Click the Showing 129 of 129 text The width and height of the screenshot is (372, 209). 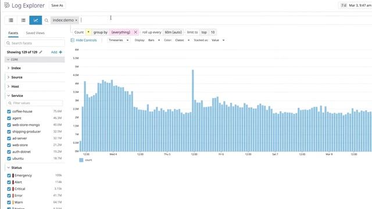(x=22, y=52)
